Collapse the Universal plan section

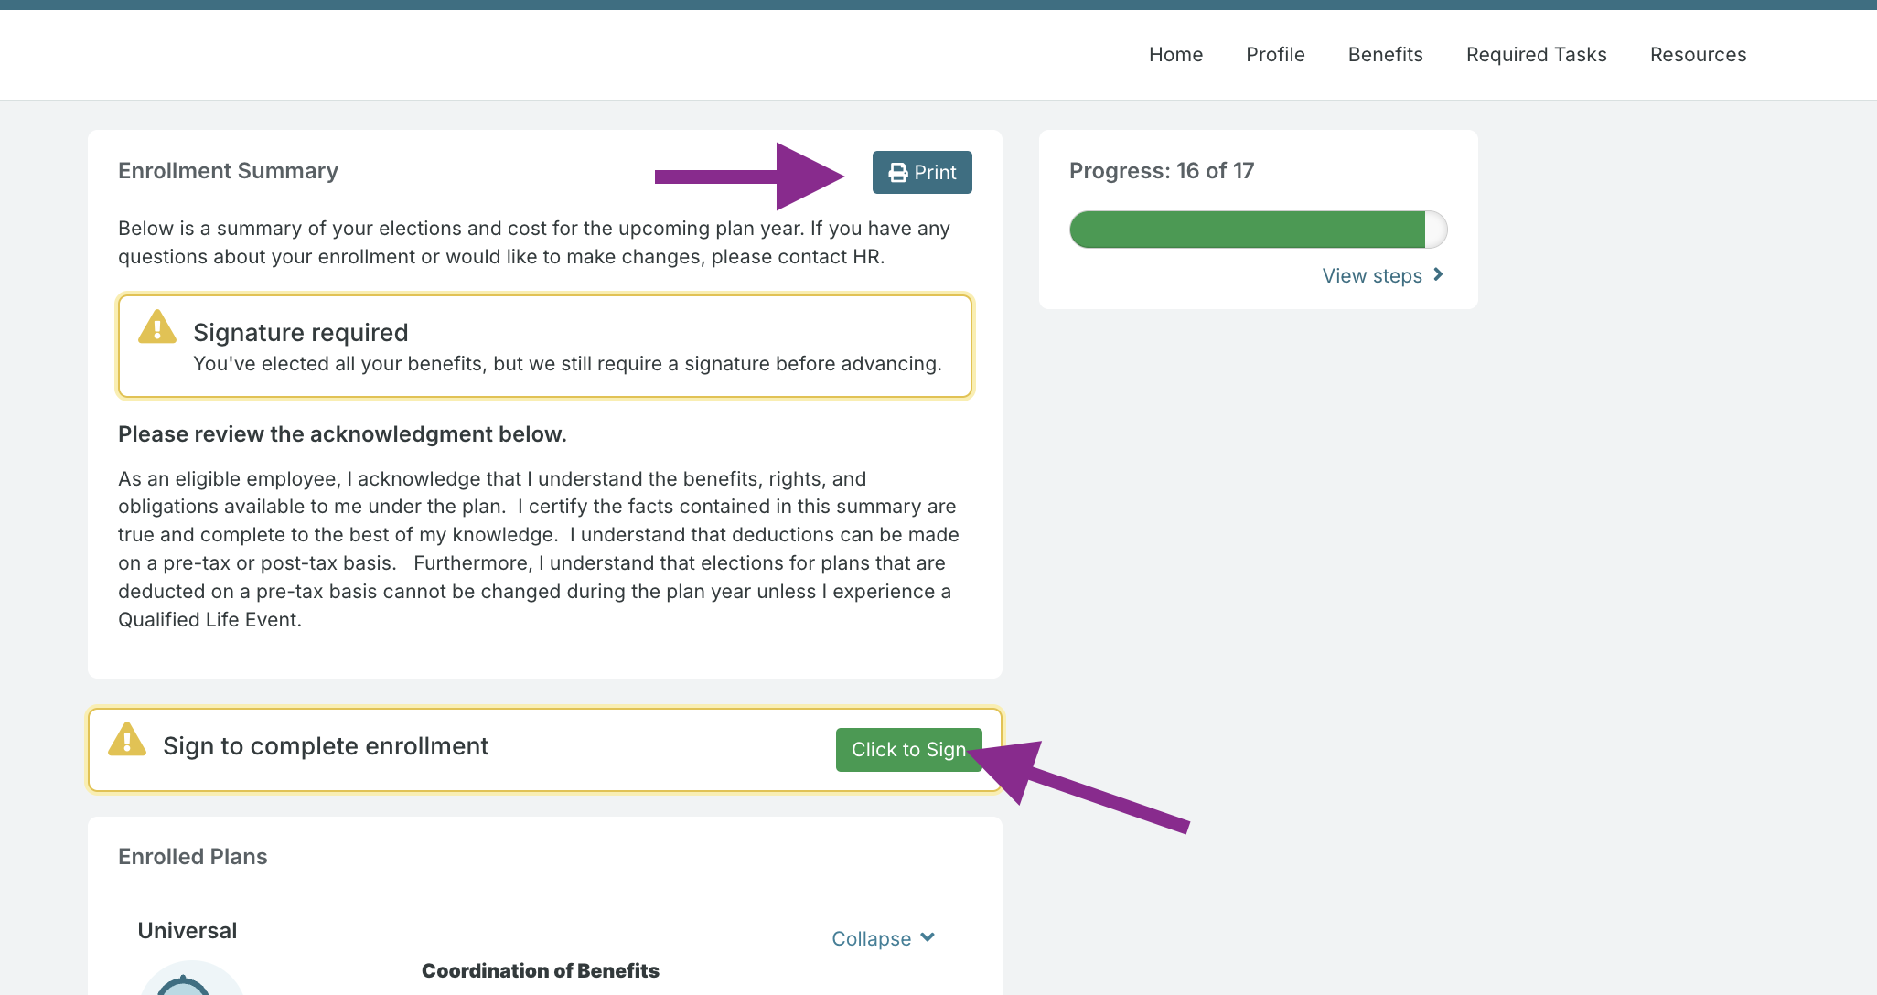(x=872, y=938)
